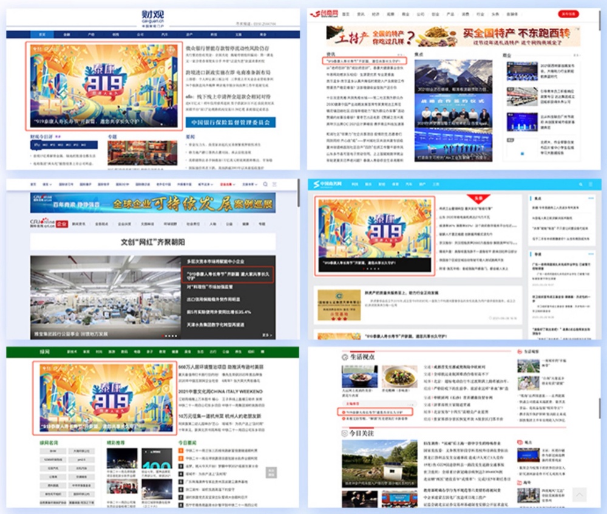Open the 文创"网红"齐聚朝阳 headline
The width and height of the screenshot is (607, 514).
coord(152,242)
